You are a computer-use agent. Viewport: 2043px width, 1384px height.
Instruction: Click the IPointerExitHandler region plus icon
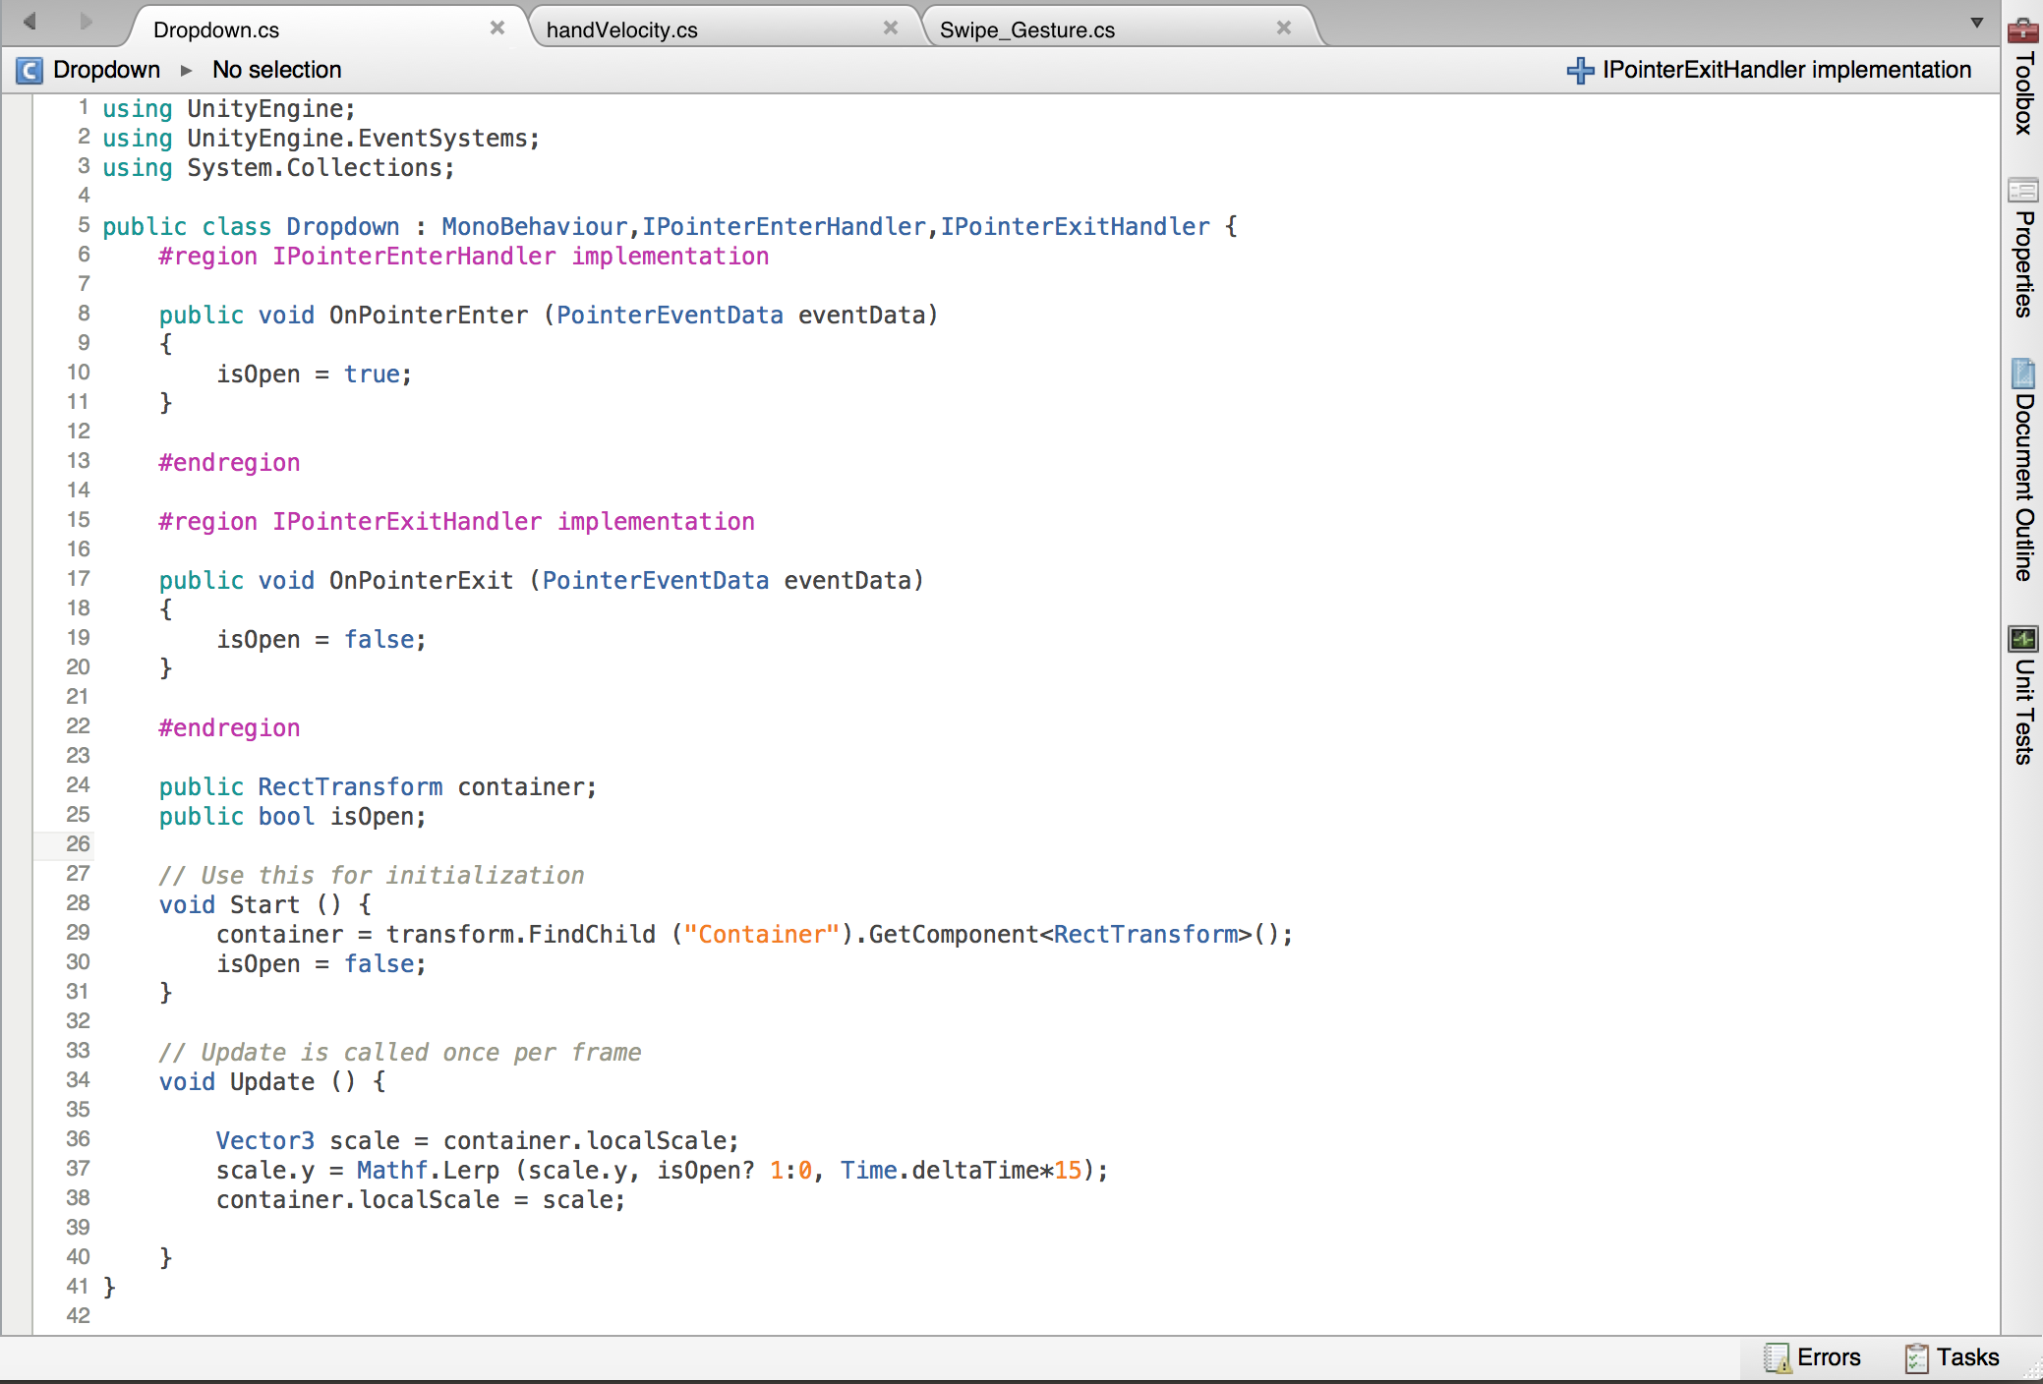[1580, 70]
